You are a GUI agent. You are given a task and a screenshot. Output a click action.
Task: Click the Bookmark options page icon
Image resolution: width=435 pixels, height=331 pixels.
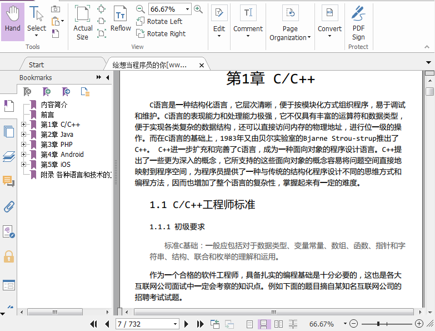(x=85, y=92)
